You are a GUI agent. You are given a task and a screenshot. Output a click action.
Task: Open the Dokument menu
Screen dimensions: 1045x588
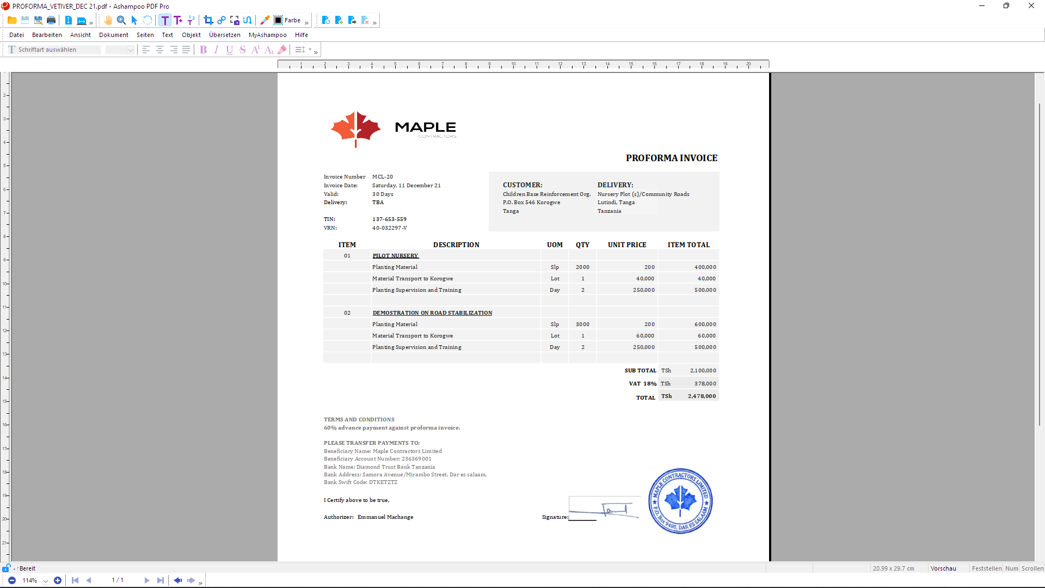click(x=113, y=35)
